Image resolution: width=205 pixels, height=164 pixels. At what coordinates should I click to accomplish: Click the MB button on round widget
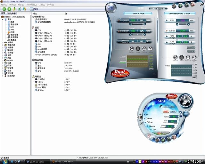tap(173, 112)
